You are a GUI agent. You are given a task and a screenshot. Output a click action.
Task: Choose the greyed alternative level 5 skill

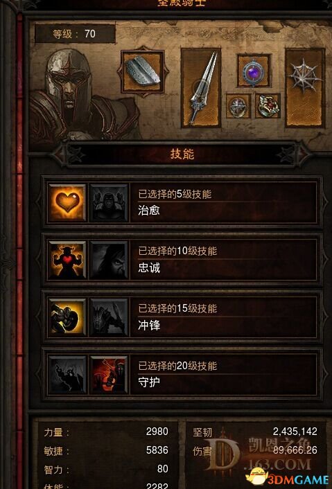pyautogui.click(x=109, y=203)
